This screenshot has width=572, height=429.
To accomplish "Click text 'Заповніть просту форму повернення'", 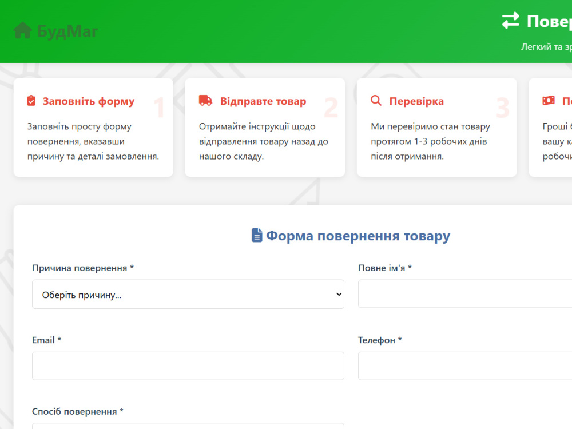I will 80,134.
